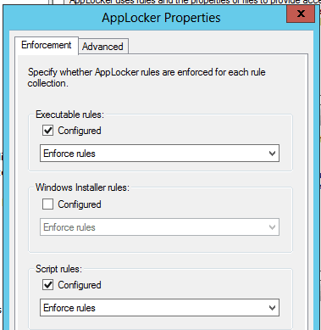Click the 'Windows Installer rules:' group heading
The image size is (321, 330).
click(82, 187)
